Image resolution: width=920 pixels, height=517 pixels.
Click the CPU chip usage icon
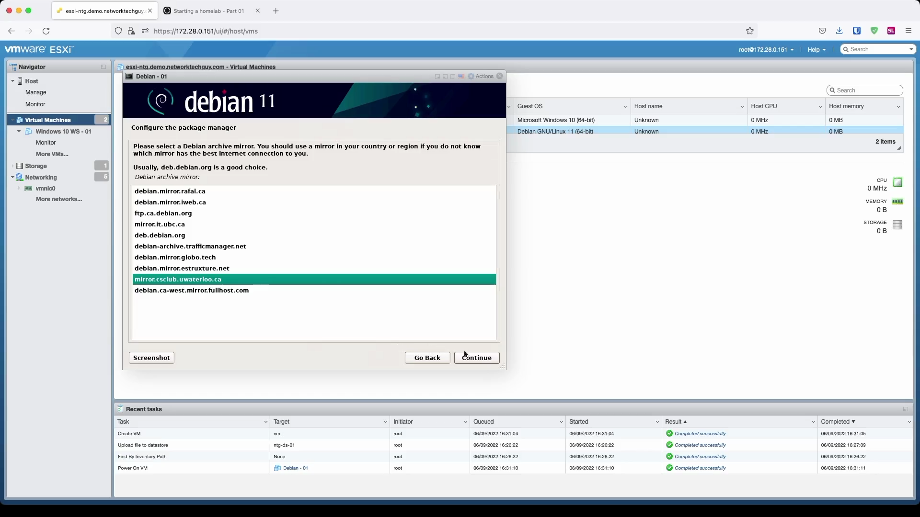897,182
